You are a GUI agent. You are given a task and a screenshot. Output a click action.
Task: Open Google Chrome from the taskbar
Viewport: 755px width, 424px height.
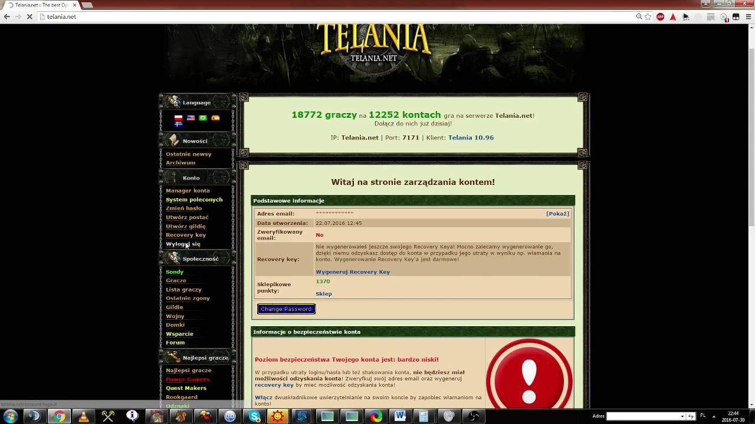(x=58, y=416)
